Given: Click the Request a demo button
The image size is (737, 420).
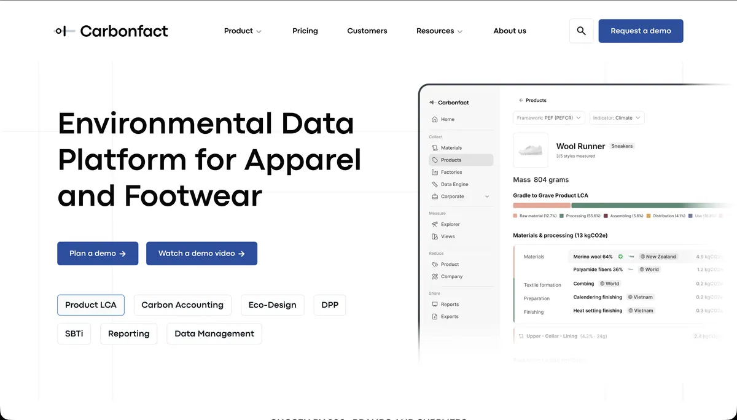Looking at the screenshot, I should pyautogui.click(x=641, y=31).
